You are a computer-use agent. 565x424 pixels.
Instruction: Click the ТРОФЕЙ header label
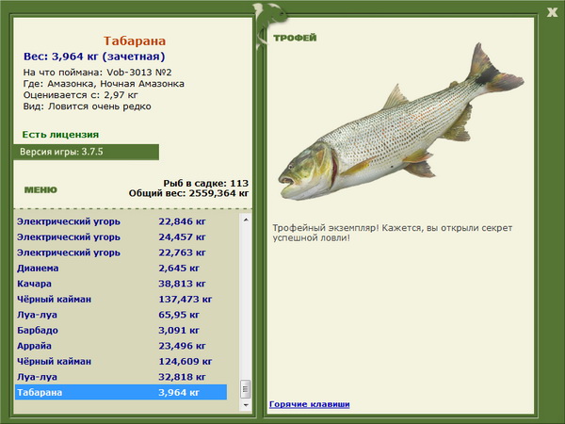click(295, 38)
